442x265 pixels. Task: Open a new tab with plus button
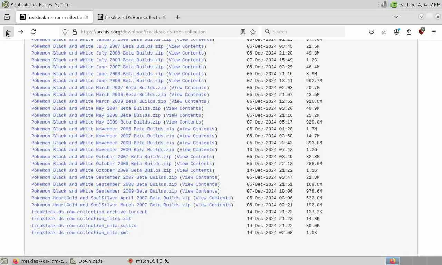(x=177, y=17)
